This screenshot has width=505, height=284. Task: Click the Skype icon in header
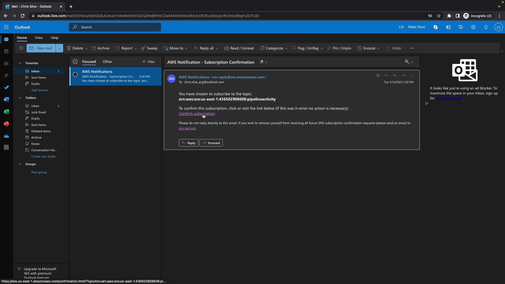tap(436, 27)
